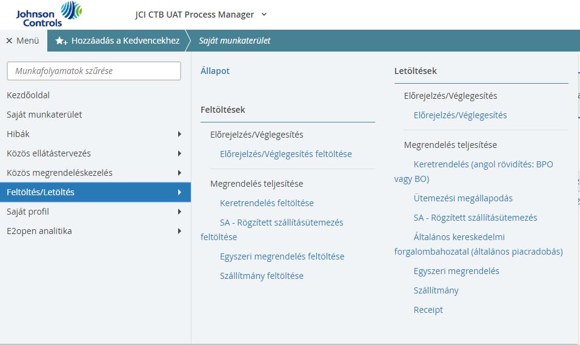
Task: Open the Állapot link
Action: pos(215,71)
